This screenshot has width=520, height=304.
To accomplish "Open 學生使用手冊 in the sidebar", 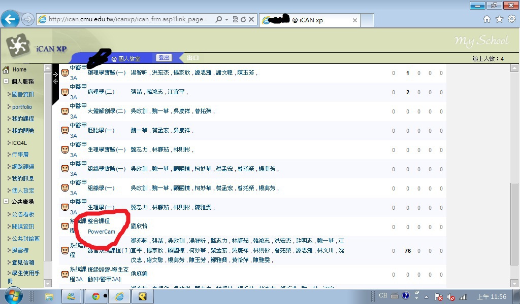I will pos(23,277).
